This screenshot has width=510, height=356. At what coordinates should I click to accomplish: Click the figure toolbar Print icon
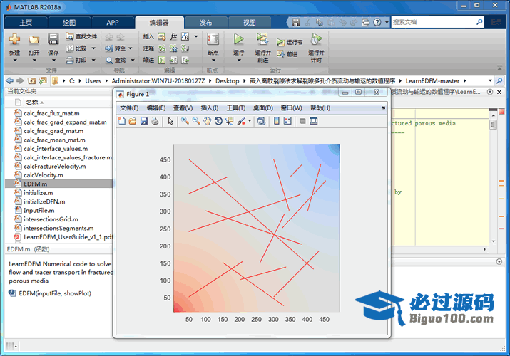tap(155, 121)
